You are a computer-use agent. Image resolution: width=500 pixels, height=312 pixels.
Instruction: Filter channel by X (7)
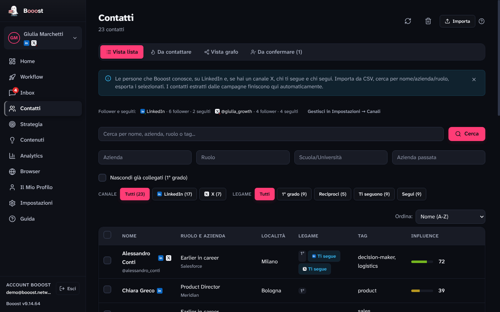[x=213, y=194]
